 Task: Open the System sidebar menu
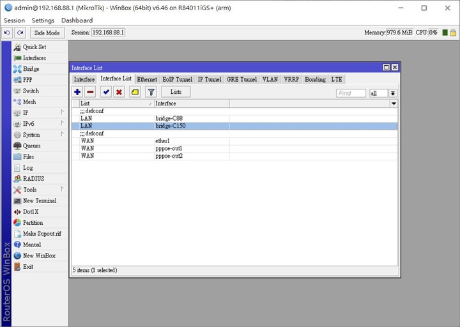point(40,135)
